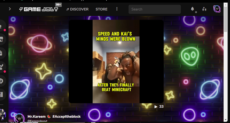Open the friend requests icon

204,9
